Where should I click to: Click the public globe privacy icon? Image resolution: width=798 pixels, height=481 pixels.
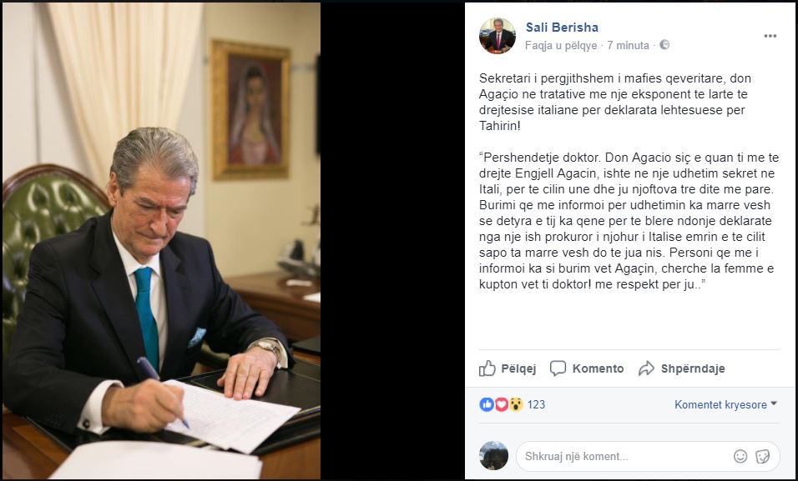click(664, 45)
